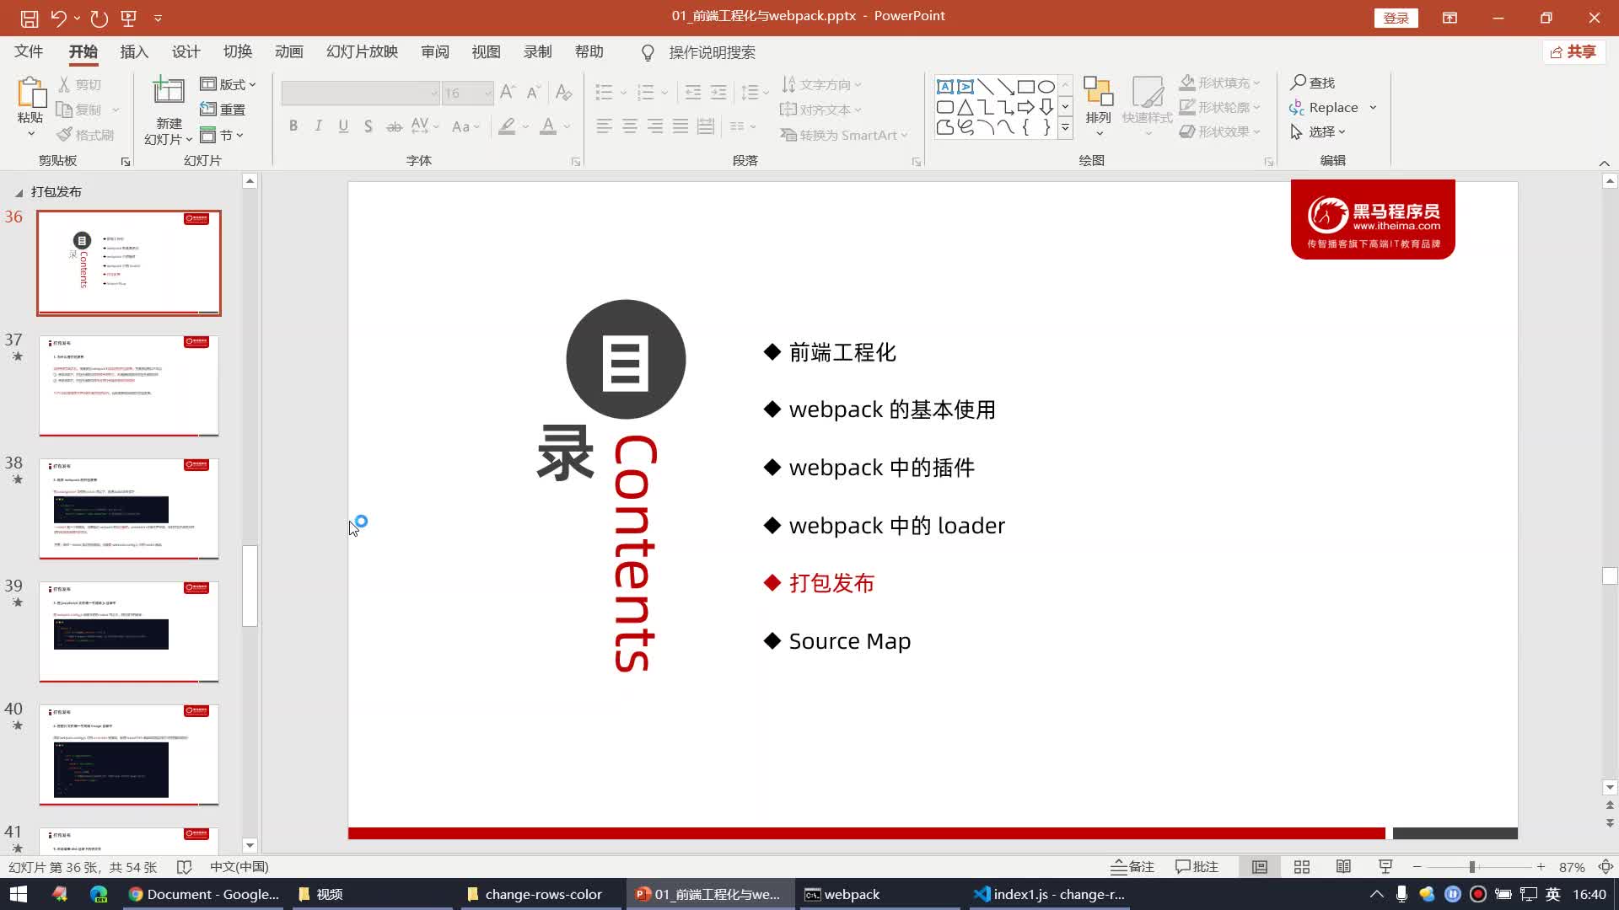Drag the slide panel scrollbar down

[x=250, y=589]
